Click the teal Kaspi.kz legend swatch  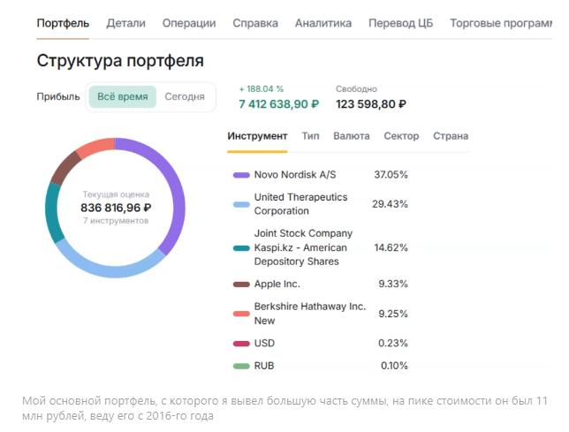pos(241,248)
